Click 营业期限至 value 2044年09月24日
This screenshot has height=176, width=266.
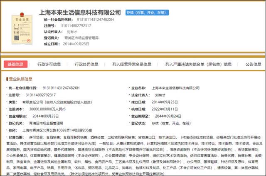(168, 116)
